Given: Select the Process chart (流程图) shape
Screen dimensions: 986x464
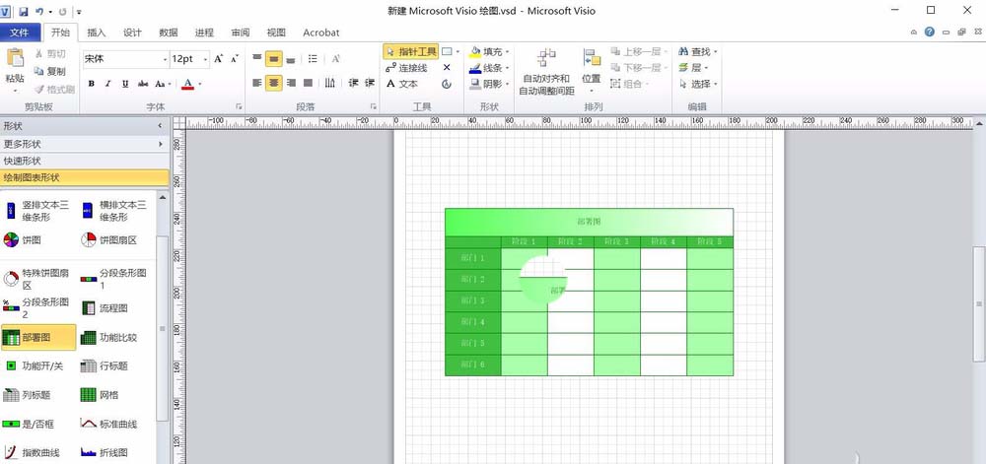Looking at the screenshot, I should pos(105,308).
